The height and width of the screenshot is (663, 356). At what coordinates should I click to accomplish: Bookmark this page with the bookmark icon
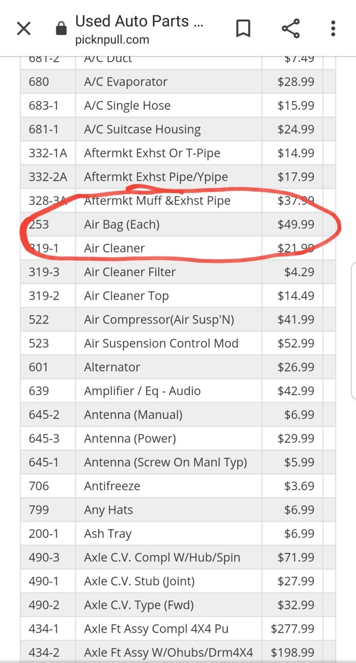tap(243, 29)
